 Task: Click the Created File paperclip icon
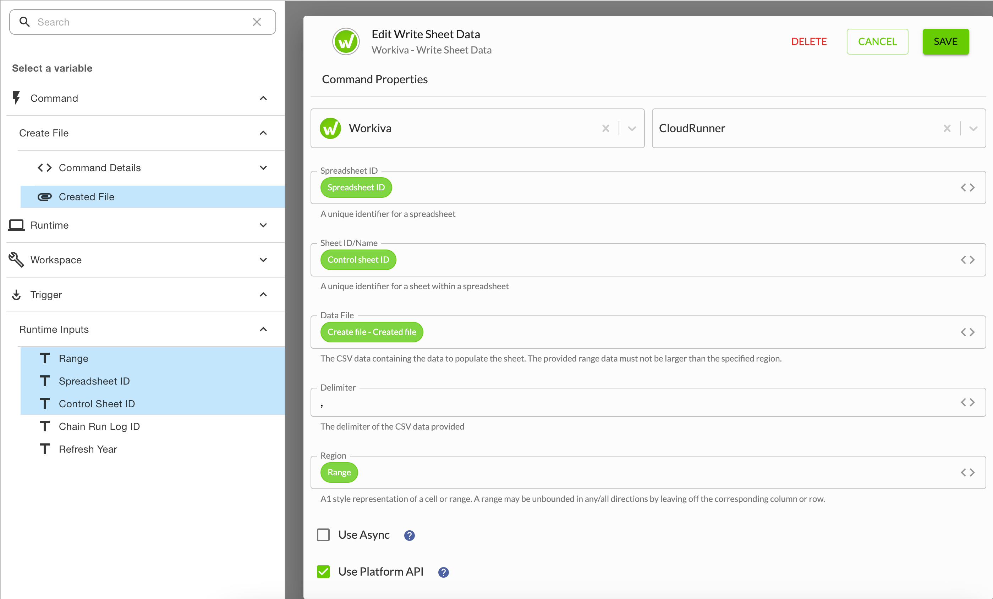(45, 196)
